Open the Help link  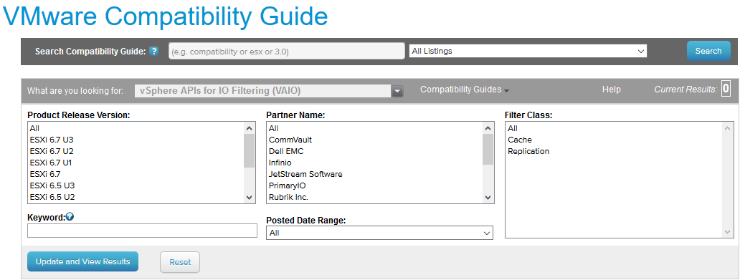pyautogui.click(x=611, y=90)
